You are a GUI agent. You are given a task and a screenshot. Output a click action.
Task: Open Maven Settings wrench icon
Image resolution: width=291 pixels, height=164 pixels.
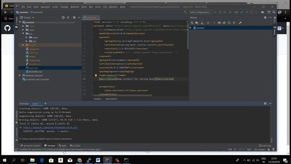(240, 23)
